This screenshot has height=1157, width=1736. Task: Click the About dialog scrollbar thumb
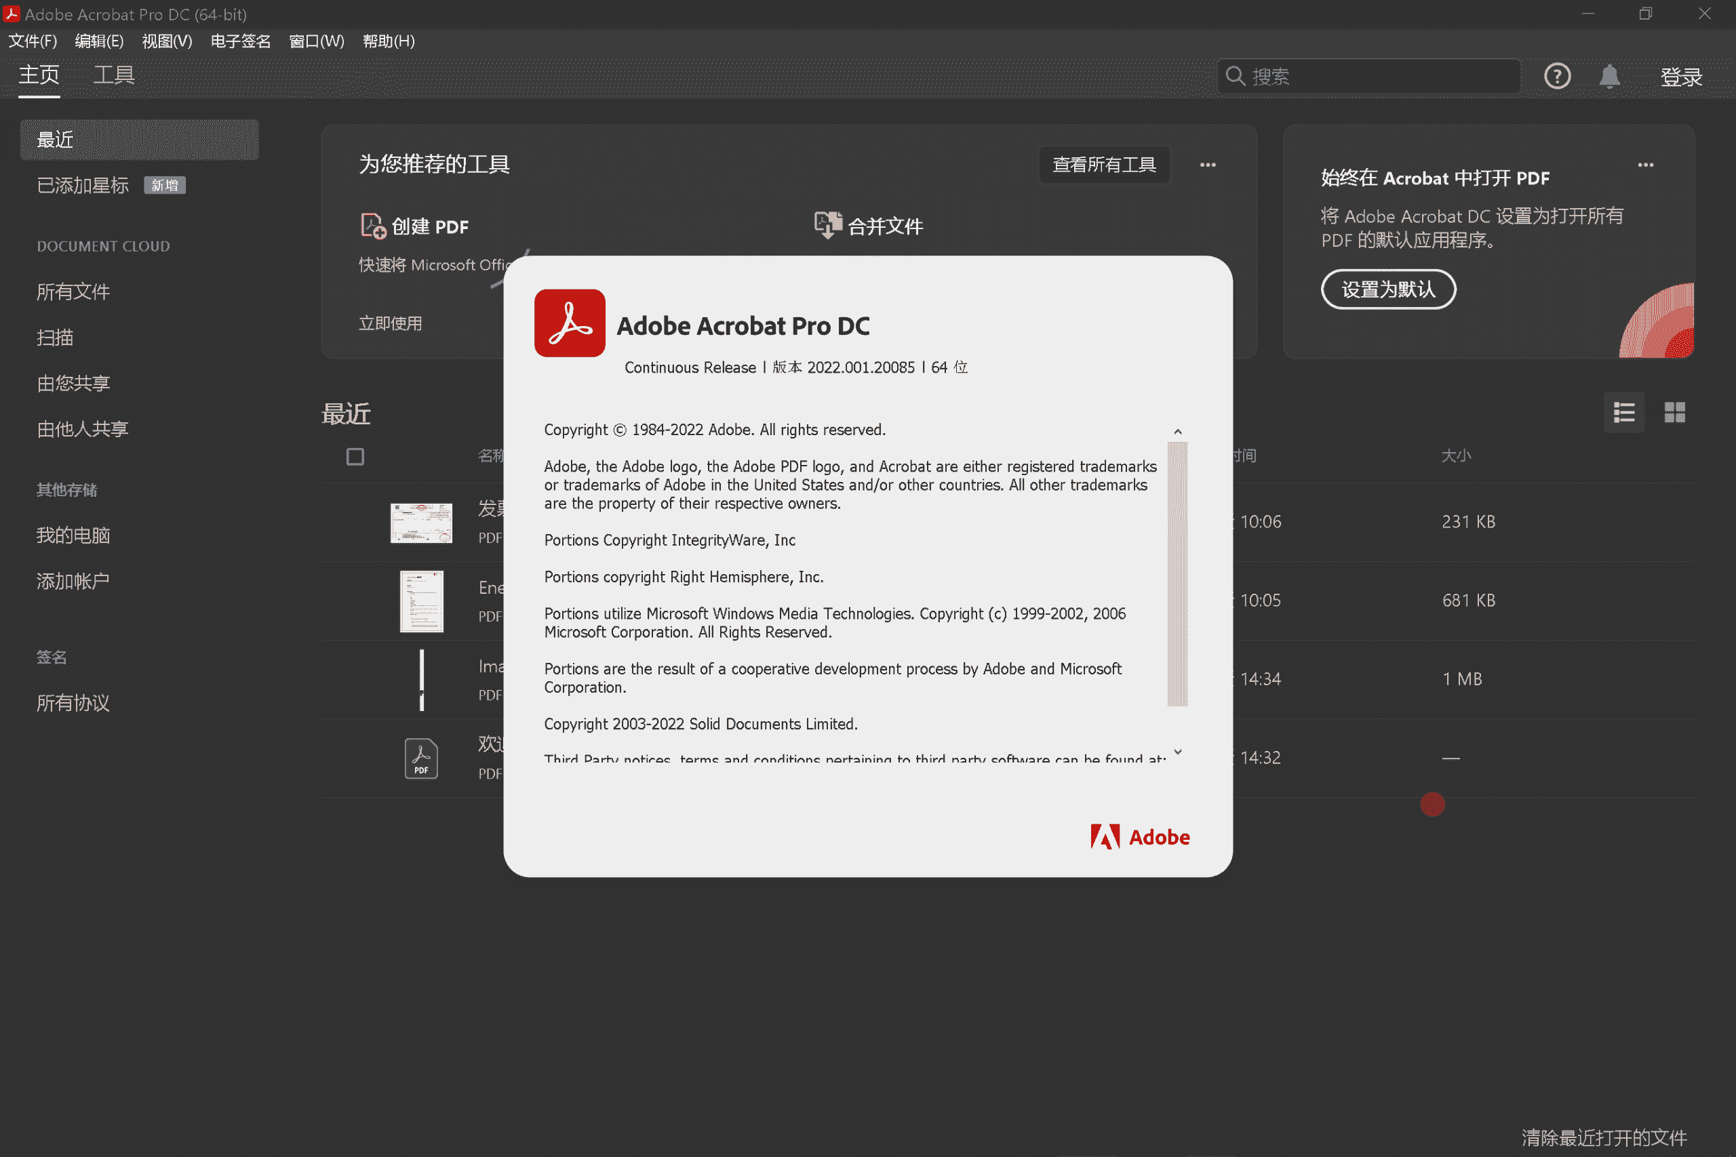click(1177, 574)
